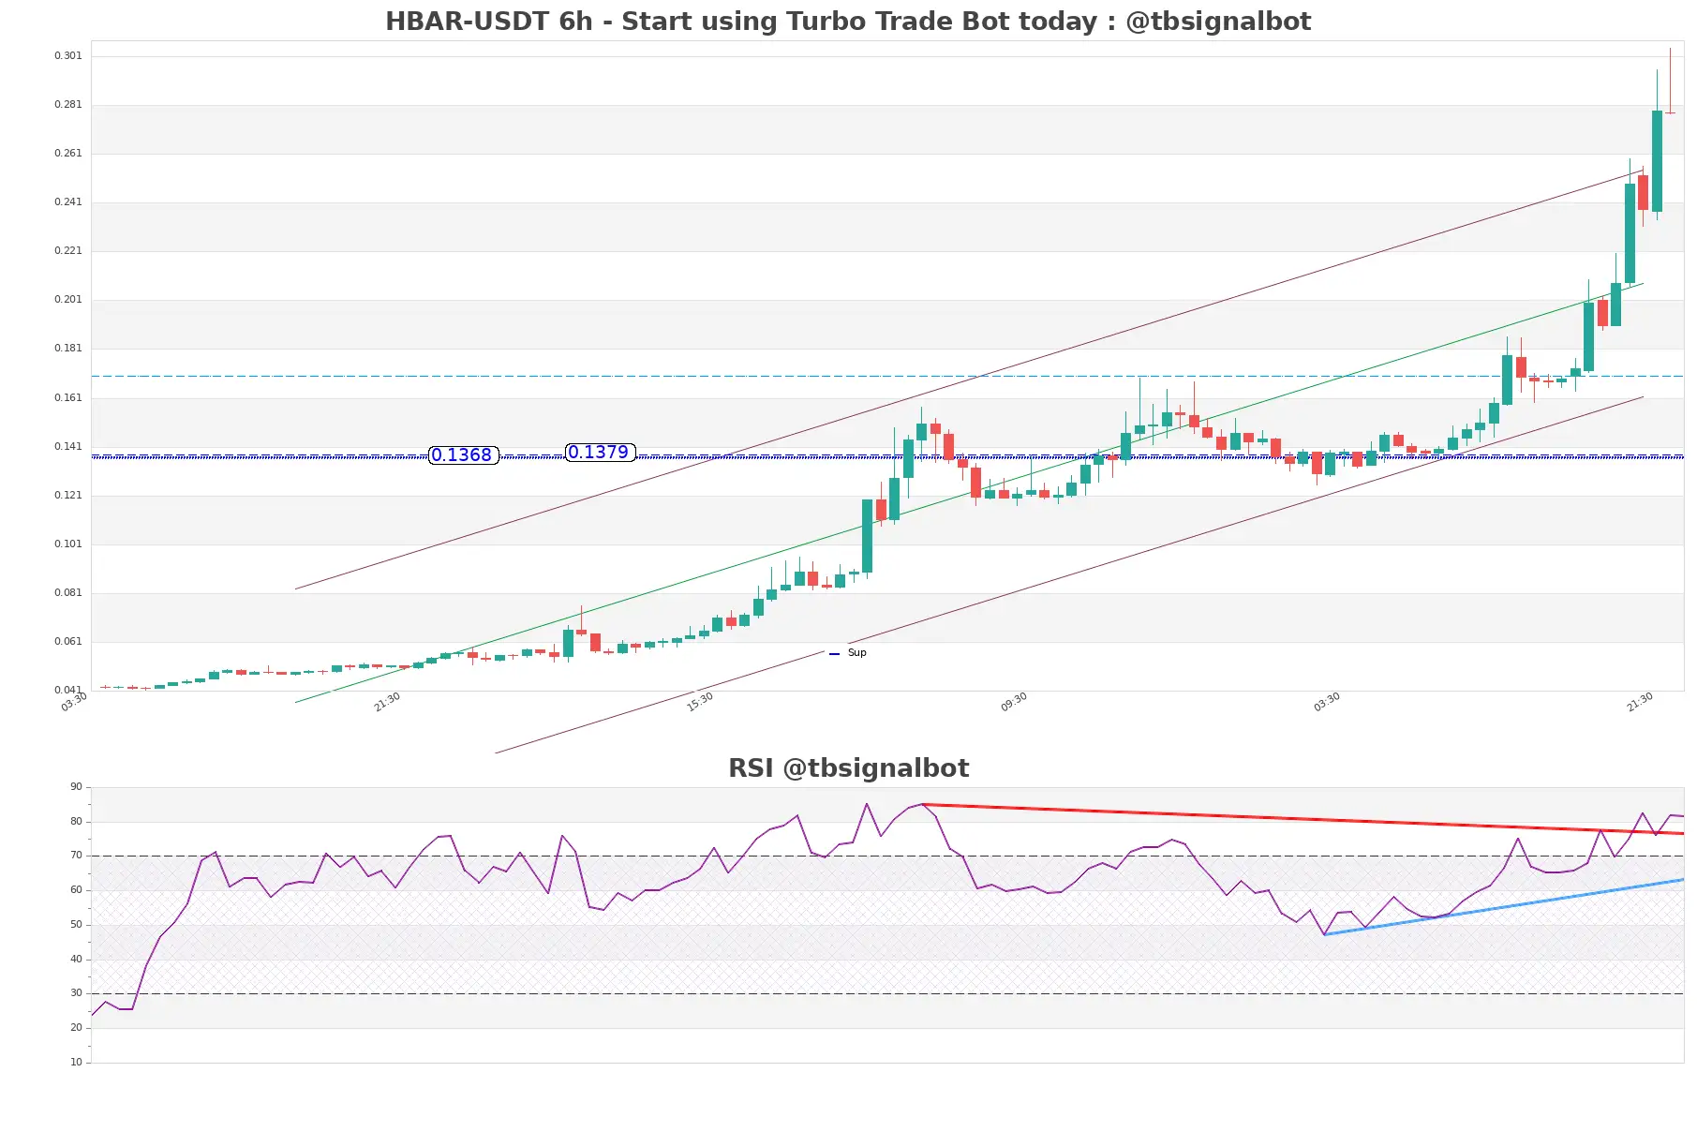Click the dashed teal horizontal level line
1697x1132 pixels.
(887, 377)
